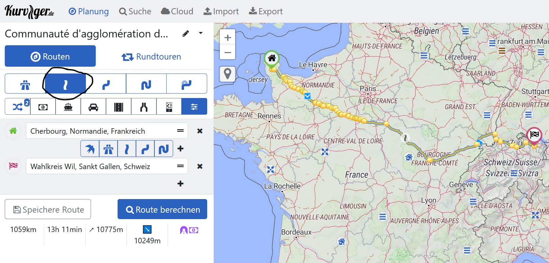This screenshot has height=263, width=549.
Task: Choose the curvy route profile icon
Action: click(106, 84)
